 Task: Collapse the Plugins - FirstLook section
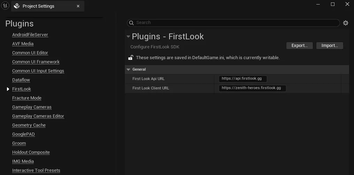128,37
